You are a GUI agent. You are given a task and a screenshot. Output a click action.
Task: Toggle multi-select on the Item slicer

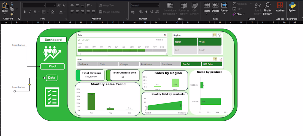coord(215,59)
